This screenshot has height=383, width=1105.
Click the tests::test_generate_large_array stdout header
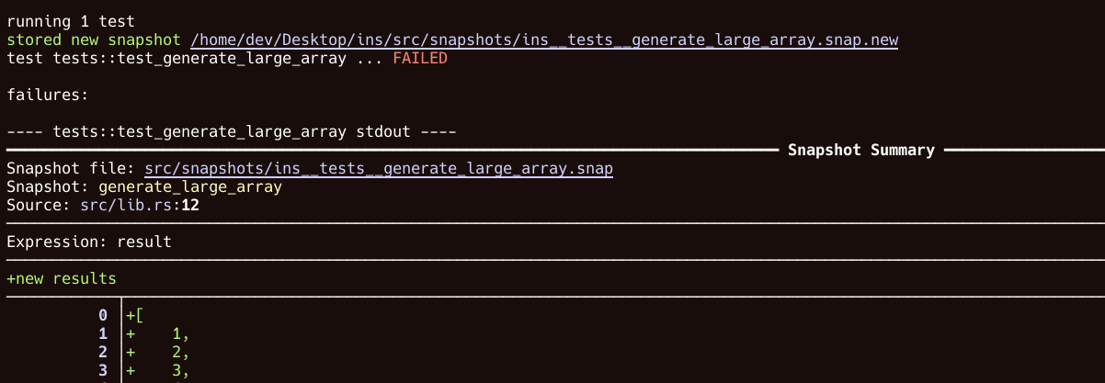click(231, 132)
